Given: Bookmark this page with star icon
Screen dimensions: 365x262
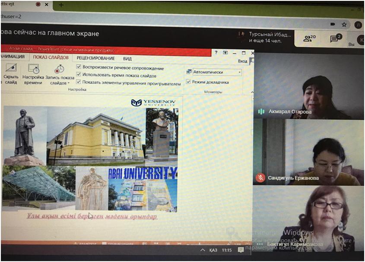Looking at the screenshot, I should pyautogui.click(x=344, y=24).
